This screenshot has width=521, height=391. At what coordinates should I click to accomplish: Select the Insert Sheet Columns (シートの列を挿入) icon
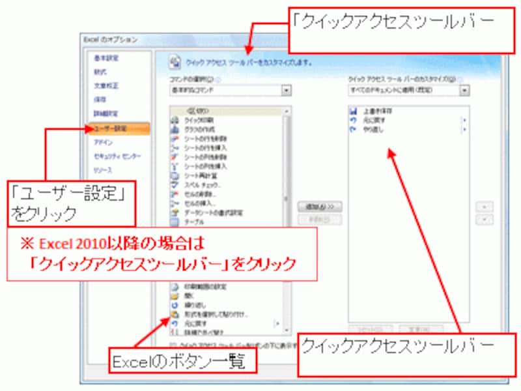pos(175,167)
